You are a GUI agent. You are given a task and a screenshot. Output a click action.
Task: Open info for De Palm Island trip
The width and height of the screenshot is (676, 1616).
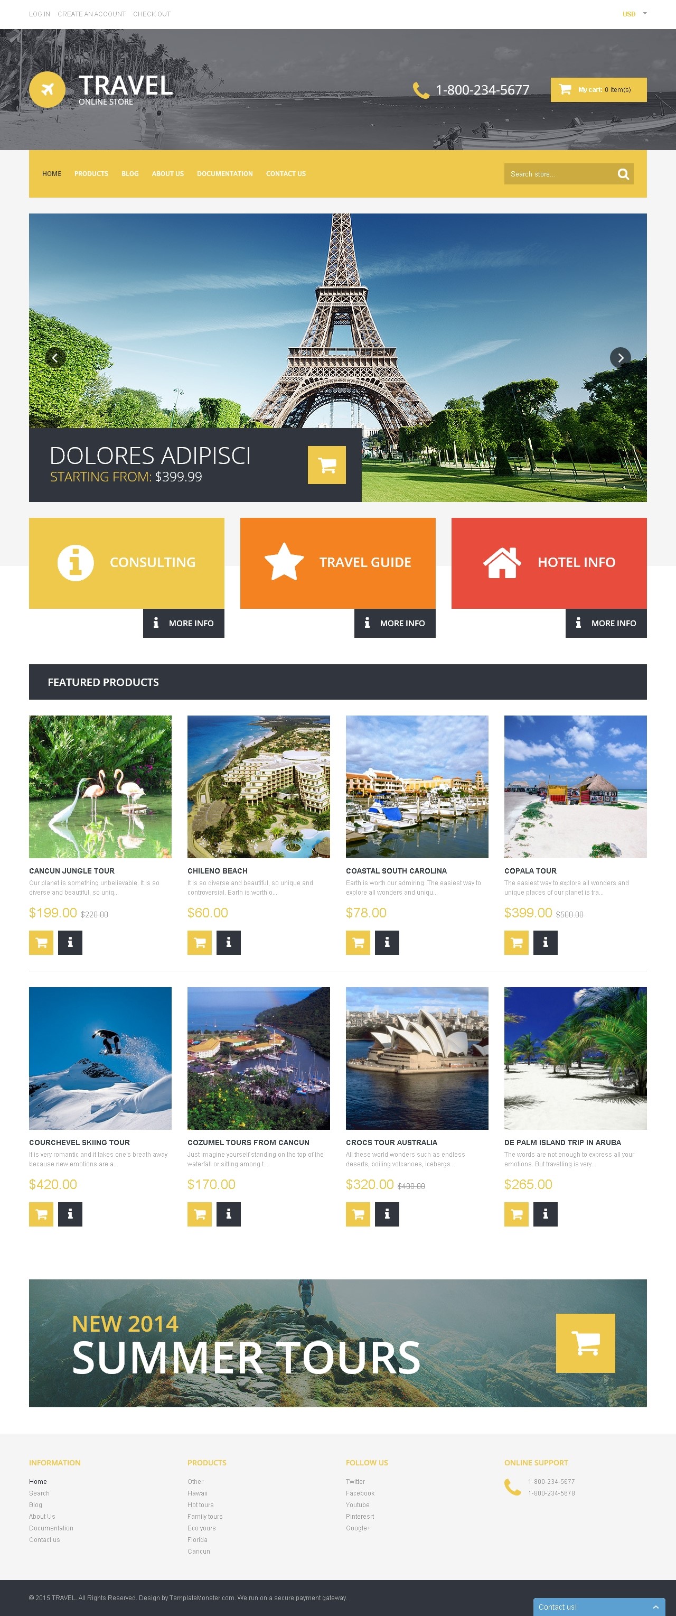point(546,1214)
